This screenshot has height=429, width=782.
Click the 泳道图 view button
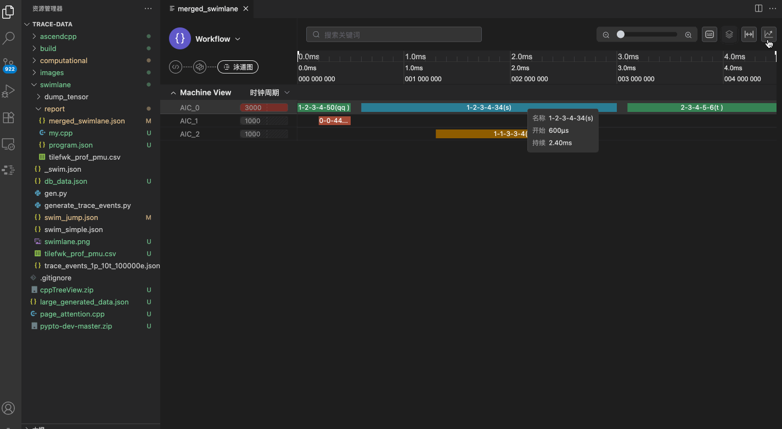pos(238,67)
